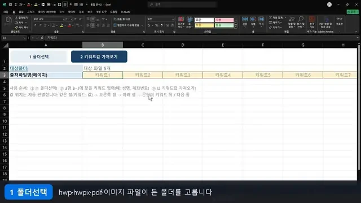Click the Fill (채우기) icon in editing group
Image resolution: width=361 pixels, height=203 pixels.
tap(271, 23)
